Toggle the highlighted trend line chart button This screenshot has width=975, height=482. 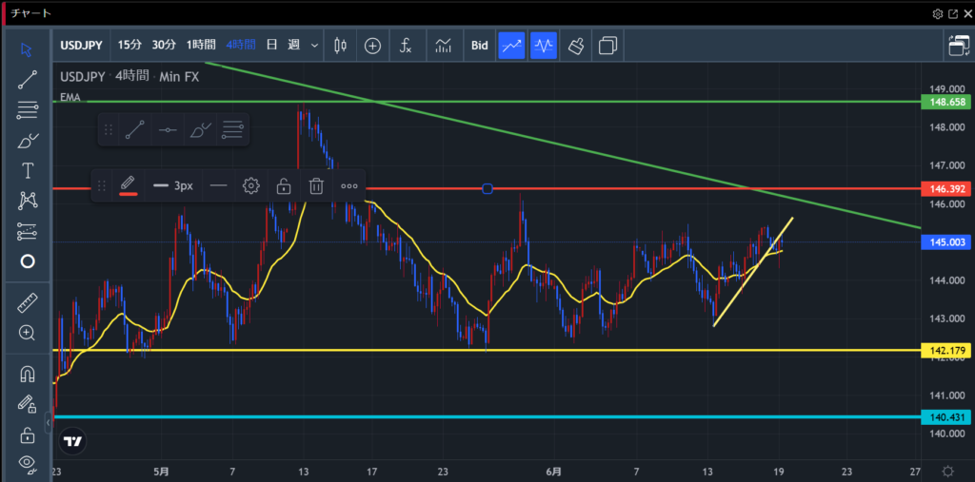511,46
